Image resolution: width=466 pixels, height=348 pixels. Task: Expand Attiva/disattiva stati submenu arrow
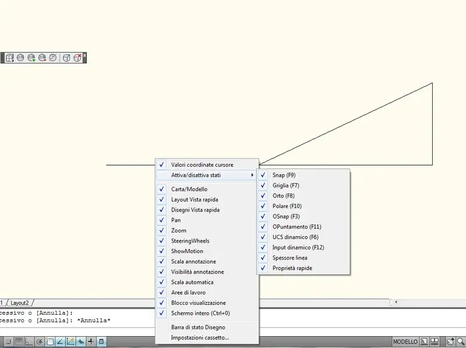(252, 175)
